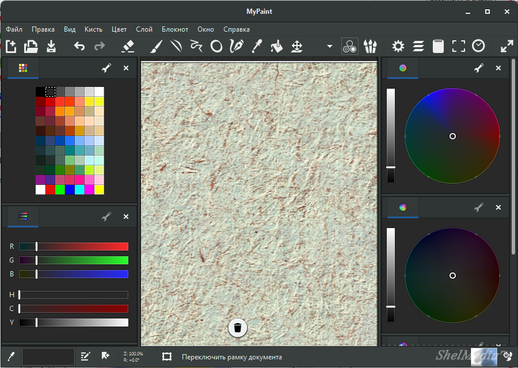Select the component sliders panel tab

coord(23,217)
